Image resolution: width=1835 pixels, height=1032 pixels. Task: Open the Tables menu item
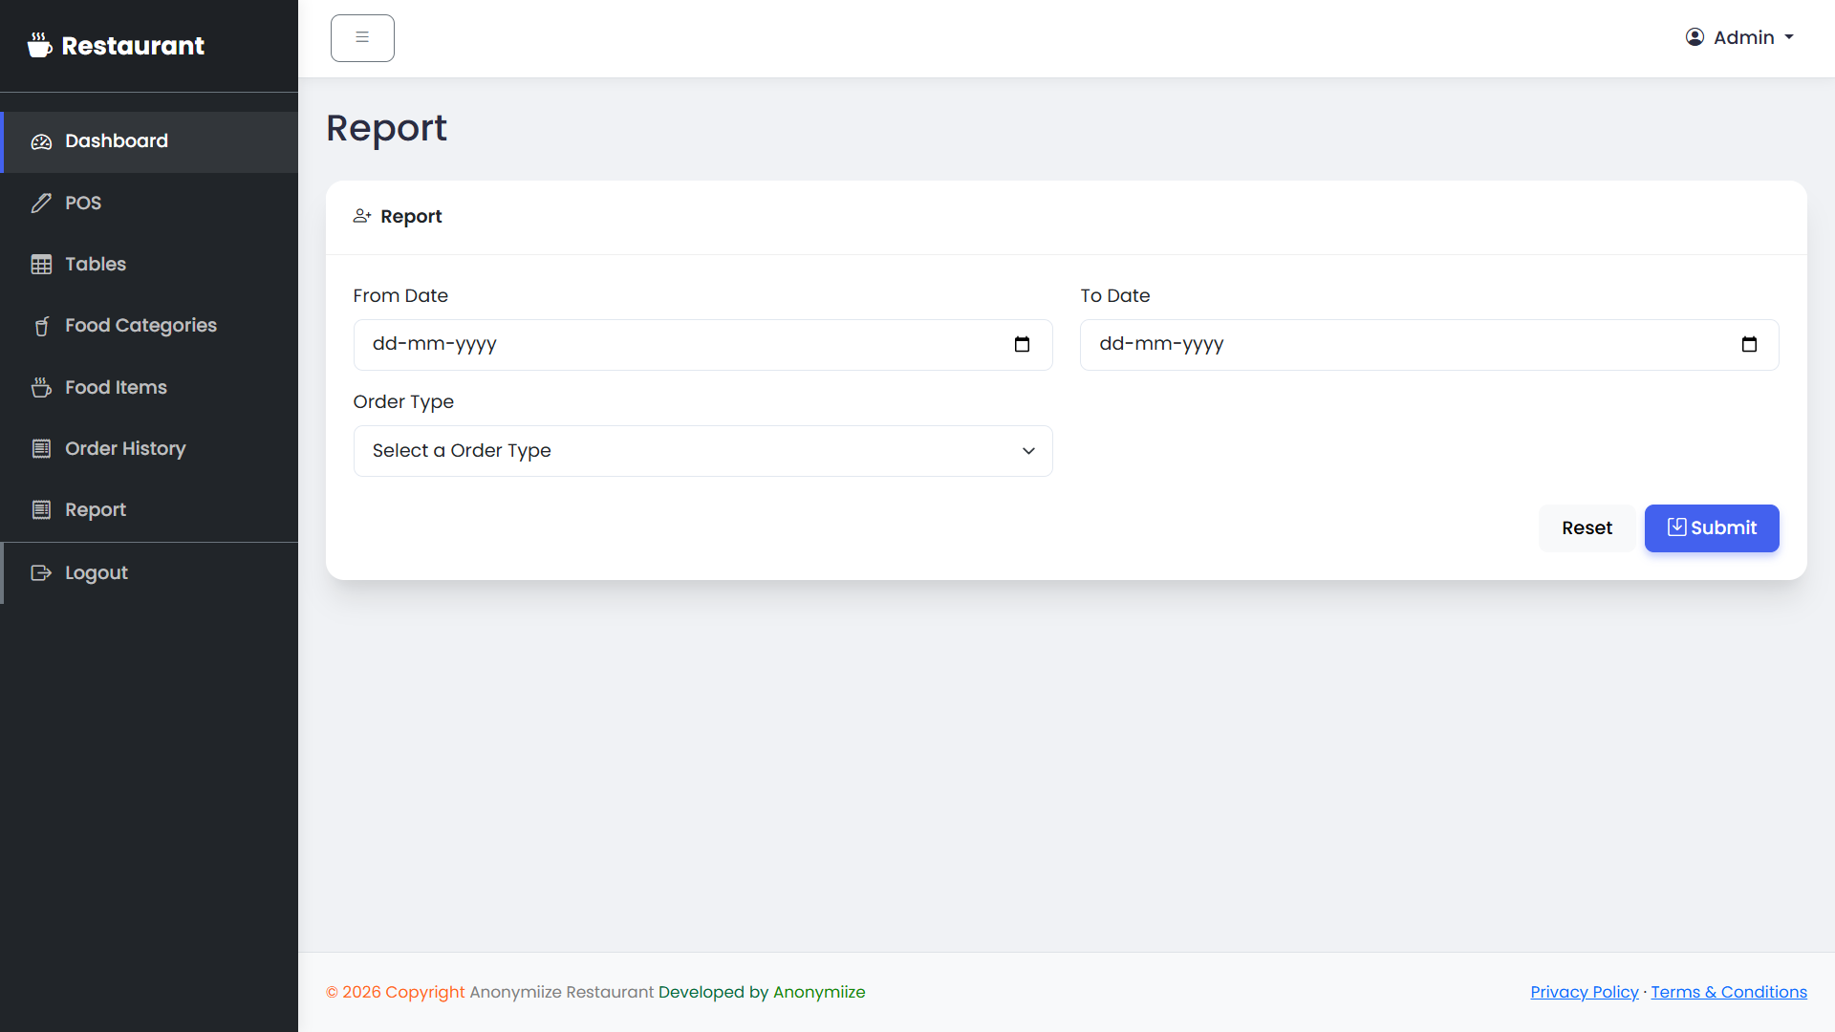[149, 265]
